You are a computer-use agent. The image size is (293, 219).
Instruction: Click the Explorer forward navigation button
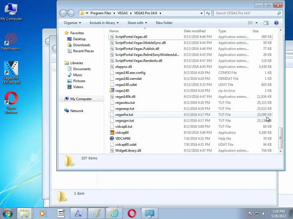click(x=71, y=13)
